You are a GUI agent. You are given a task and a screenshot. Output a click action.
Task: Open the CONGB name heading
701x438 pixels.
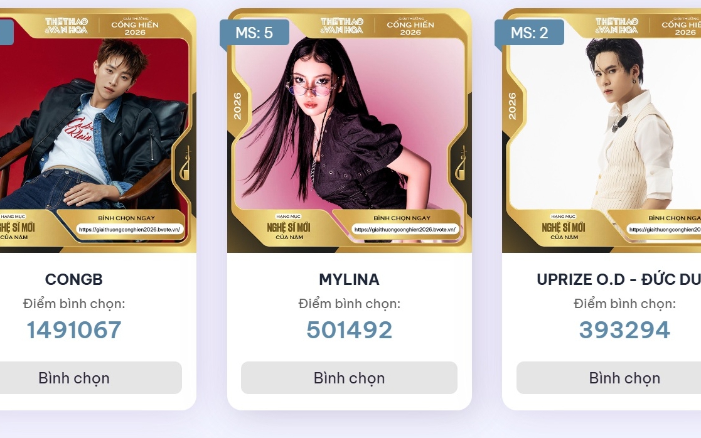(74, 279)
